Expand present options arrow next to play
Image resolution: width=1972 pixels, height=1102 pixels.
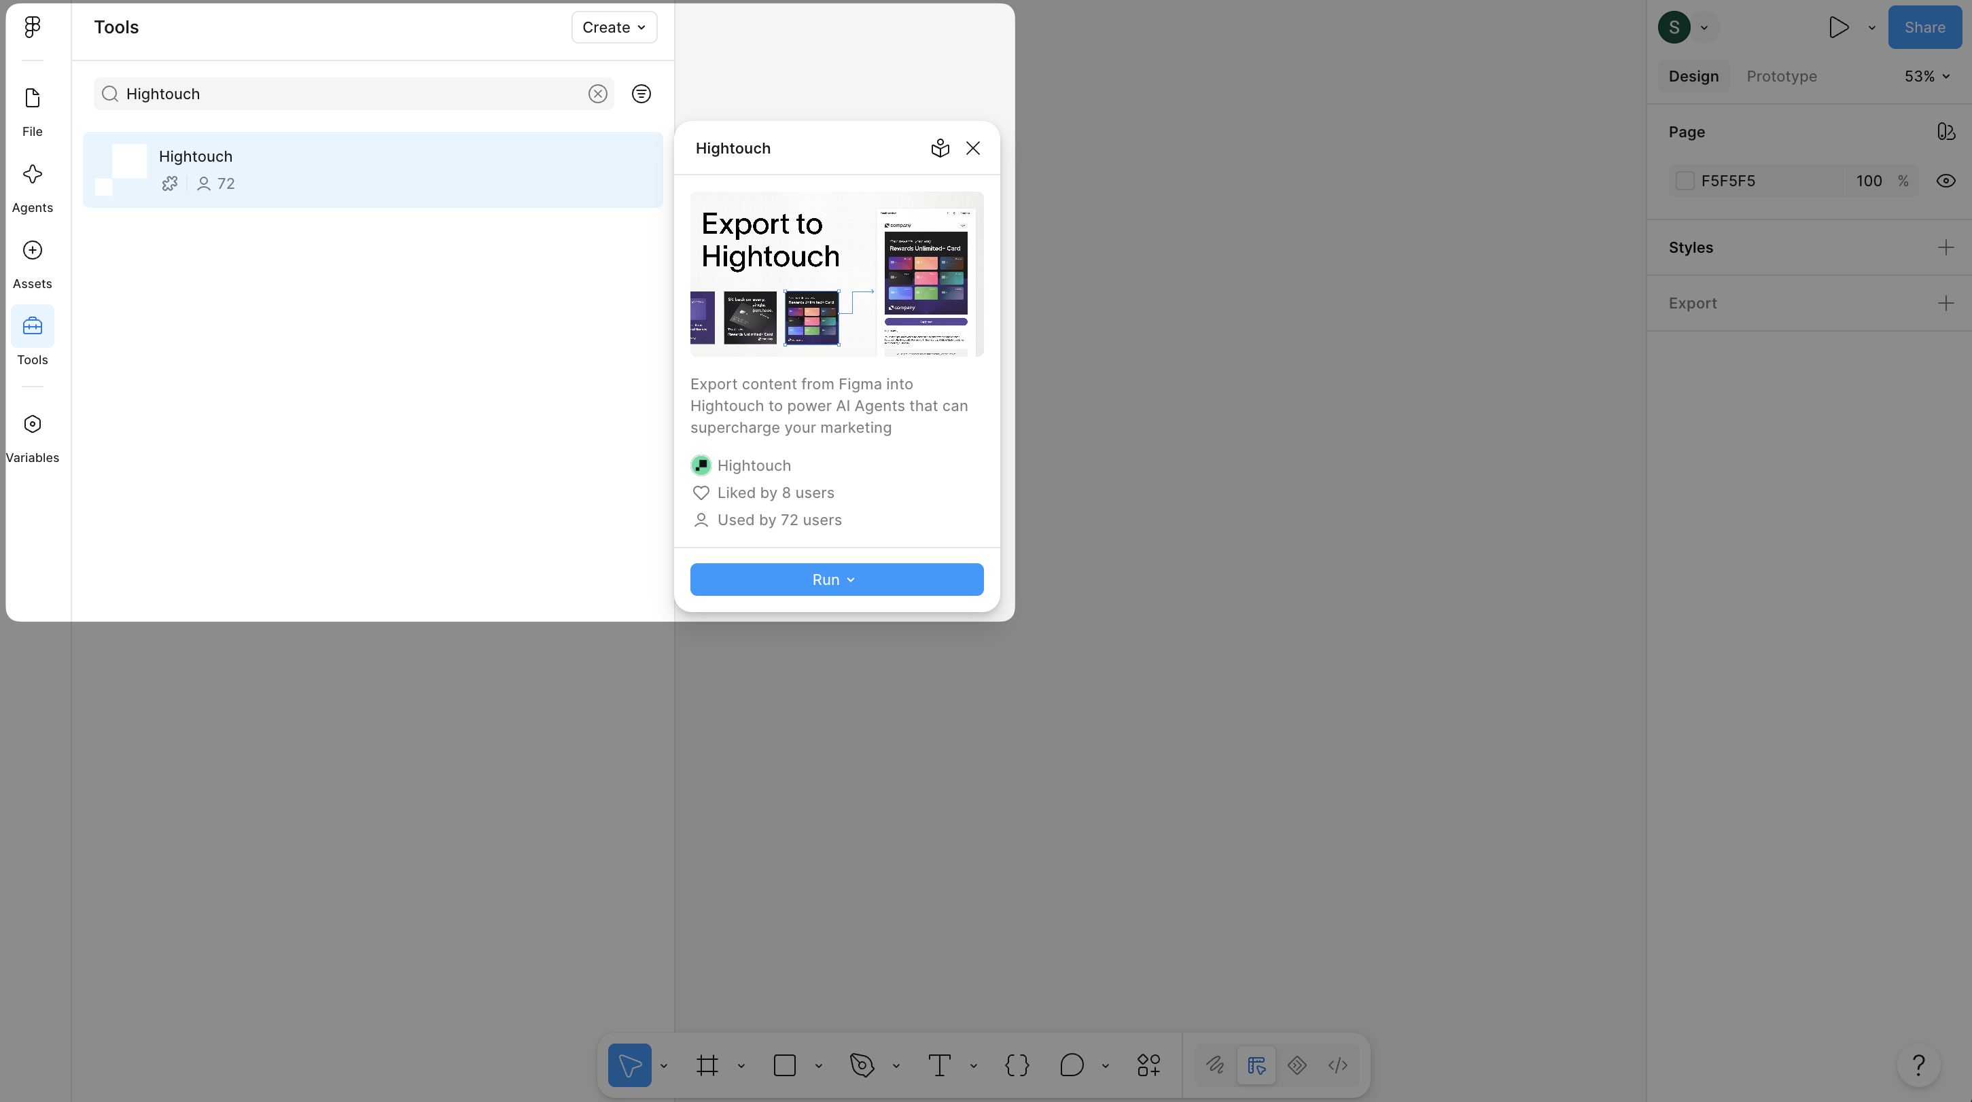click(x=1871, y=28)
